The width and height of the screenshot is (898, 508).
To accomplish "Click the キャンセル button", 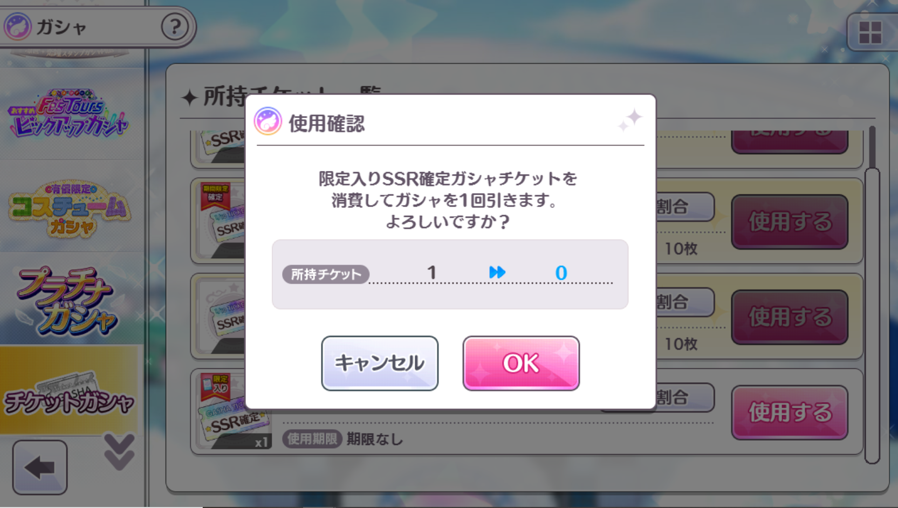I will [380, 363].
